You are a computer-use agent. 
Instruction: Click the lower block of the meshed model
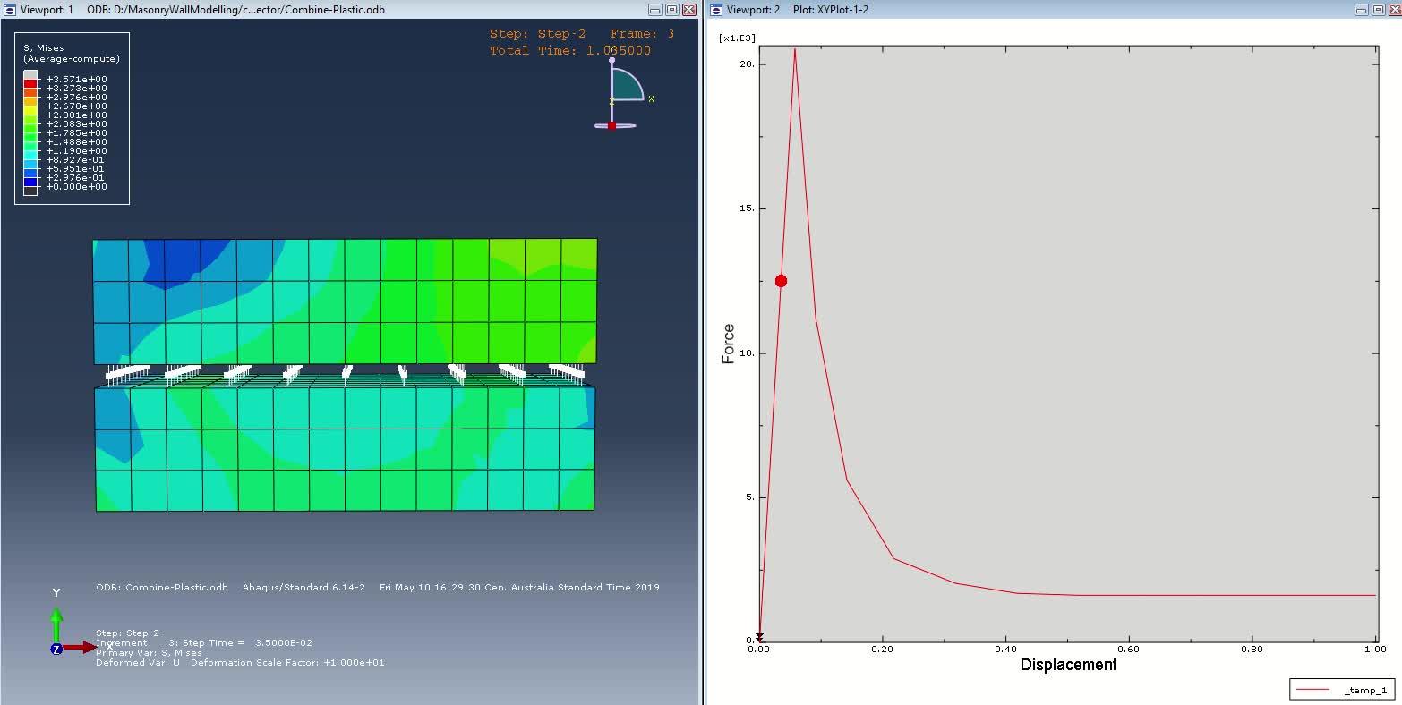coord(345,447)
